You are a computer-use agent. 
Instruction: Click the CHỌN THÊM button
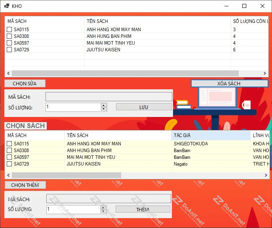pyautogui.click(x=25, y=185)
